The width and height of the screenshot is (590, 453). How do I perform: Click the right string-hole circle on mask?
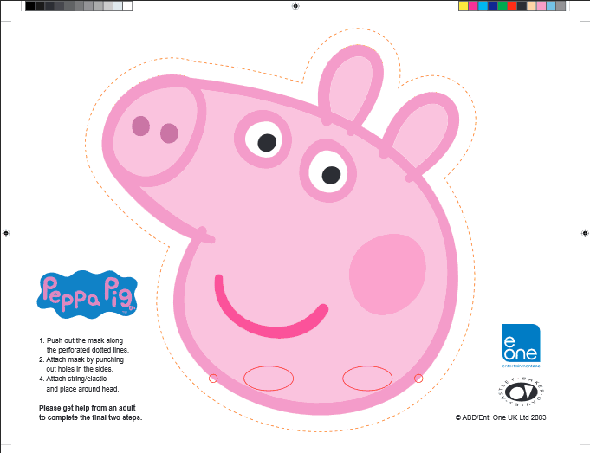(418, 379)
